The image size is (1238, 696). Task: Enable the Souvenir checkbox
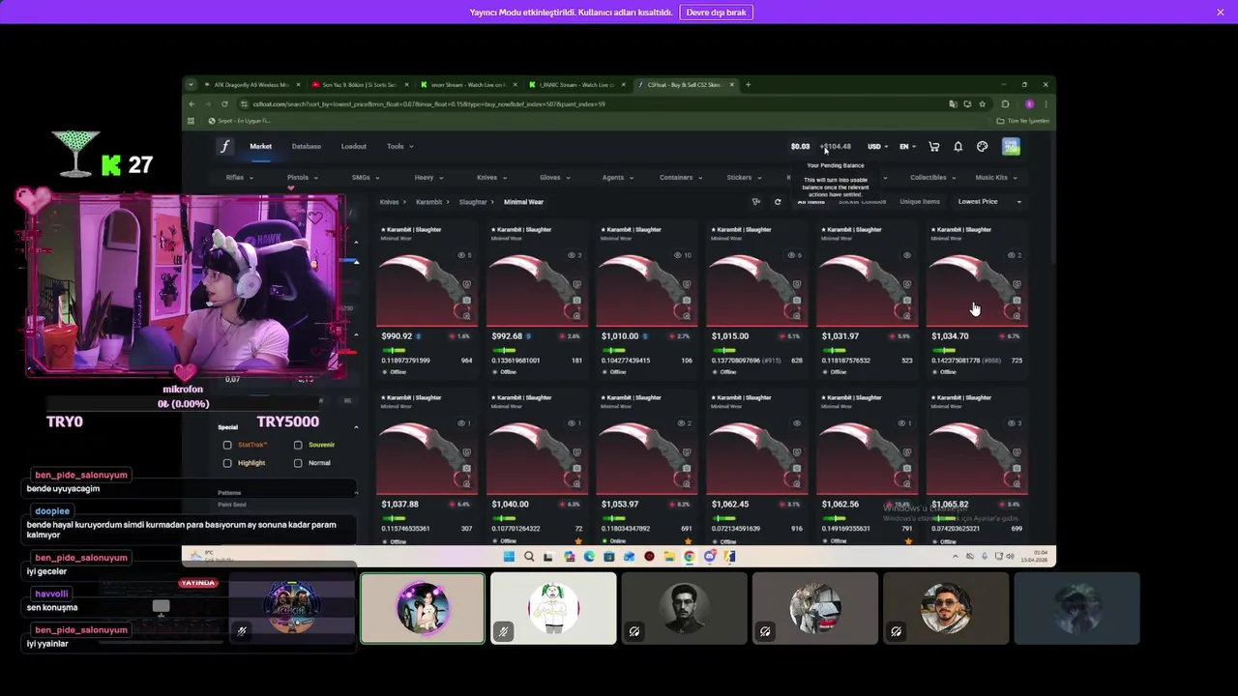[298, 445]
